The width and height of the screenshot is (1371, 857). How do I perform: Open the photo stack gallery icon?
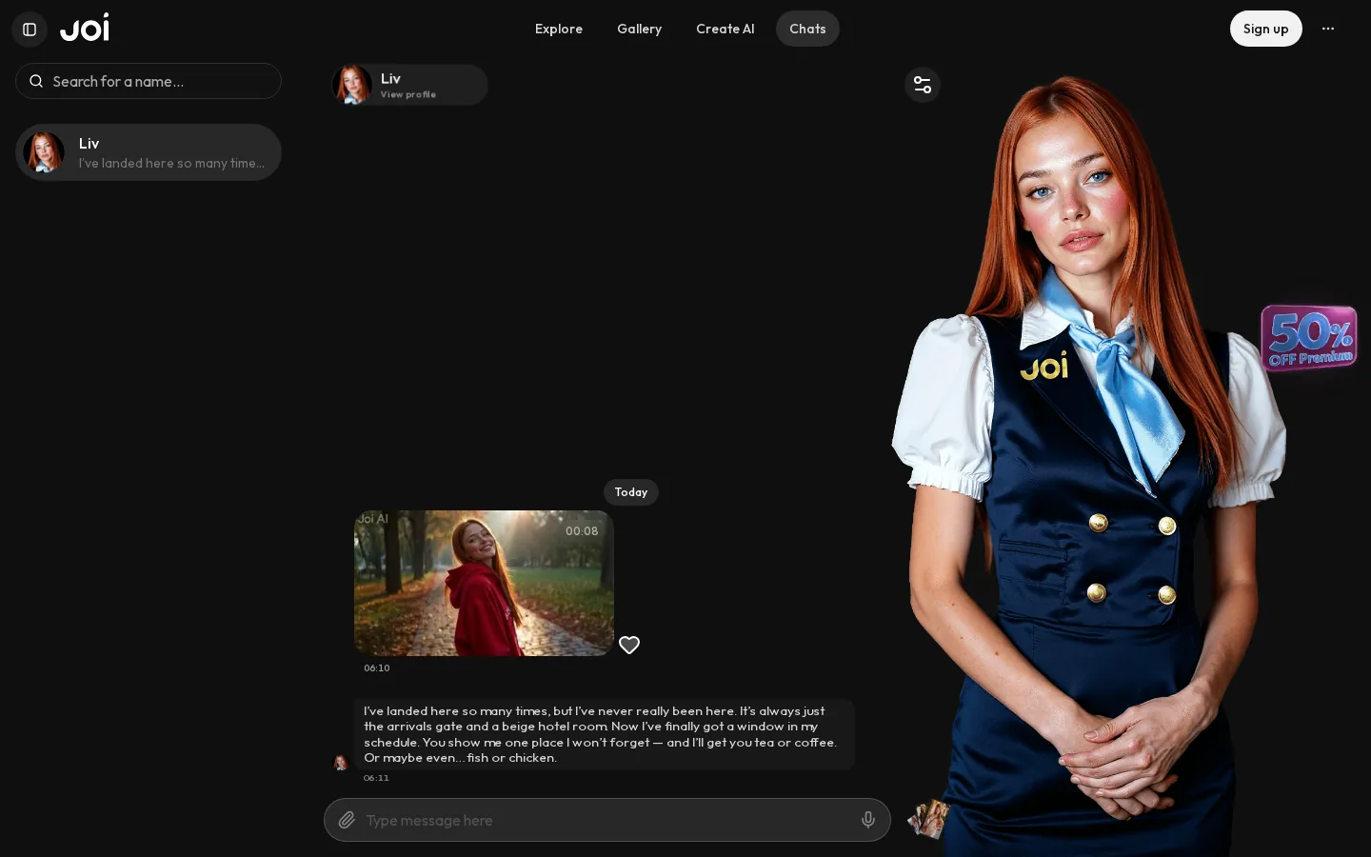coord(929,820)
